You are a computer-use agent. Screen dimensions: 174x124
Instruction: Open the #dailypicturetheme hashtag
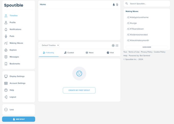(x=139, y=17)
